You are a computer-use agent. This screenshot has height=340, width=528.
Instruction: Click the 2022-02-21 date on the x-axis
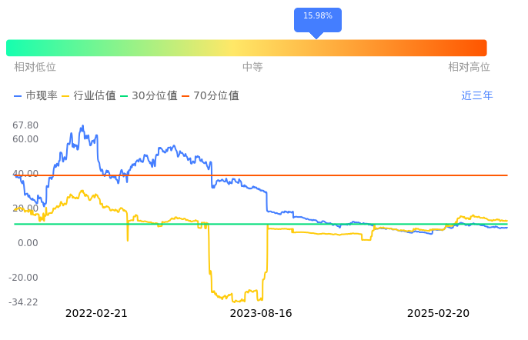coord(96,313)
